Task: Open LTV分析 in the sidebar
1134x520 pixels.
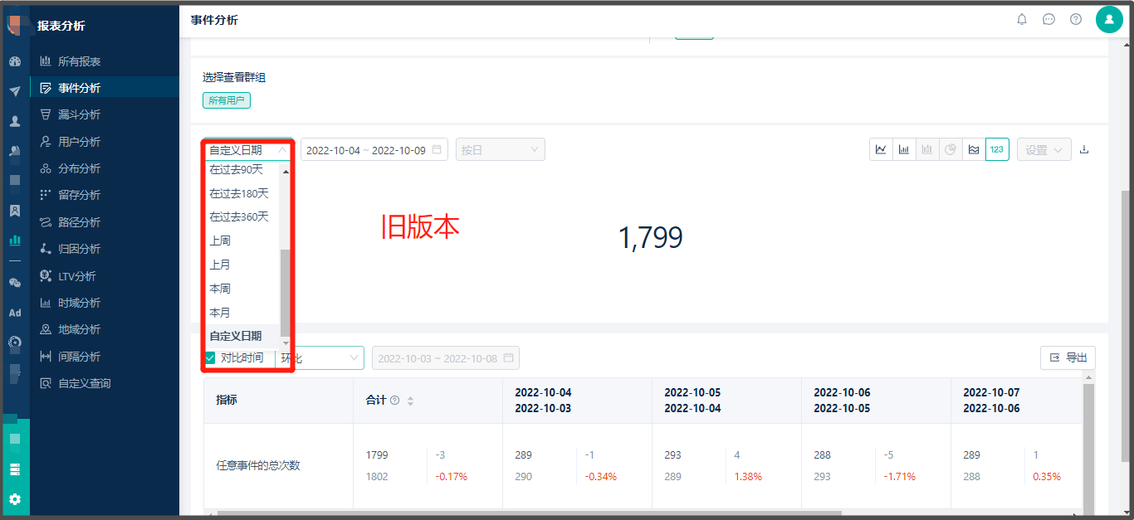Action: pos(104,276)
